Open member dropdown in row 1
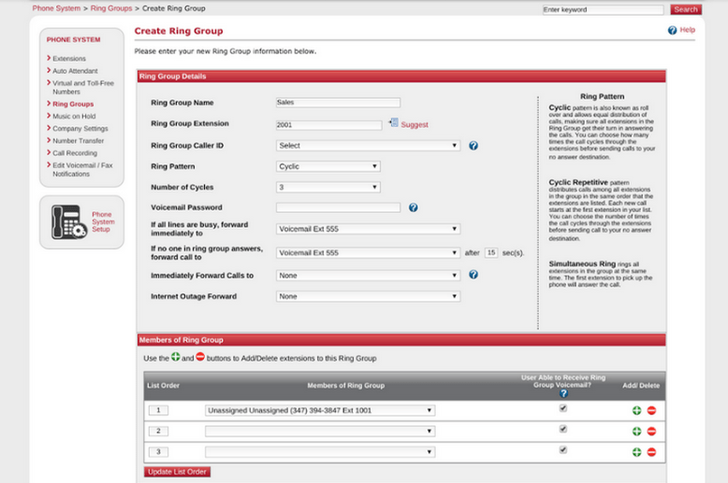The width and height of the screenshot is (728, 483). pos(320,411)
